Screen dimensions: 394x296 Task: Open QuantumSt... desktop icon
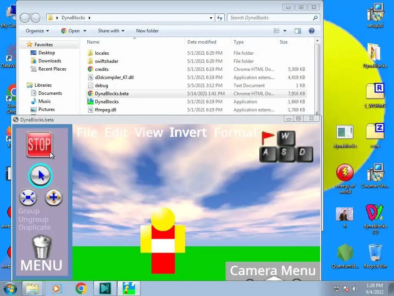345,256
